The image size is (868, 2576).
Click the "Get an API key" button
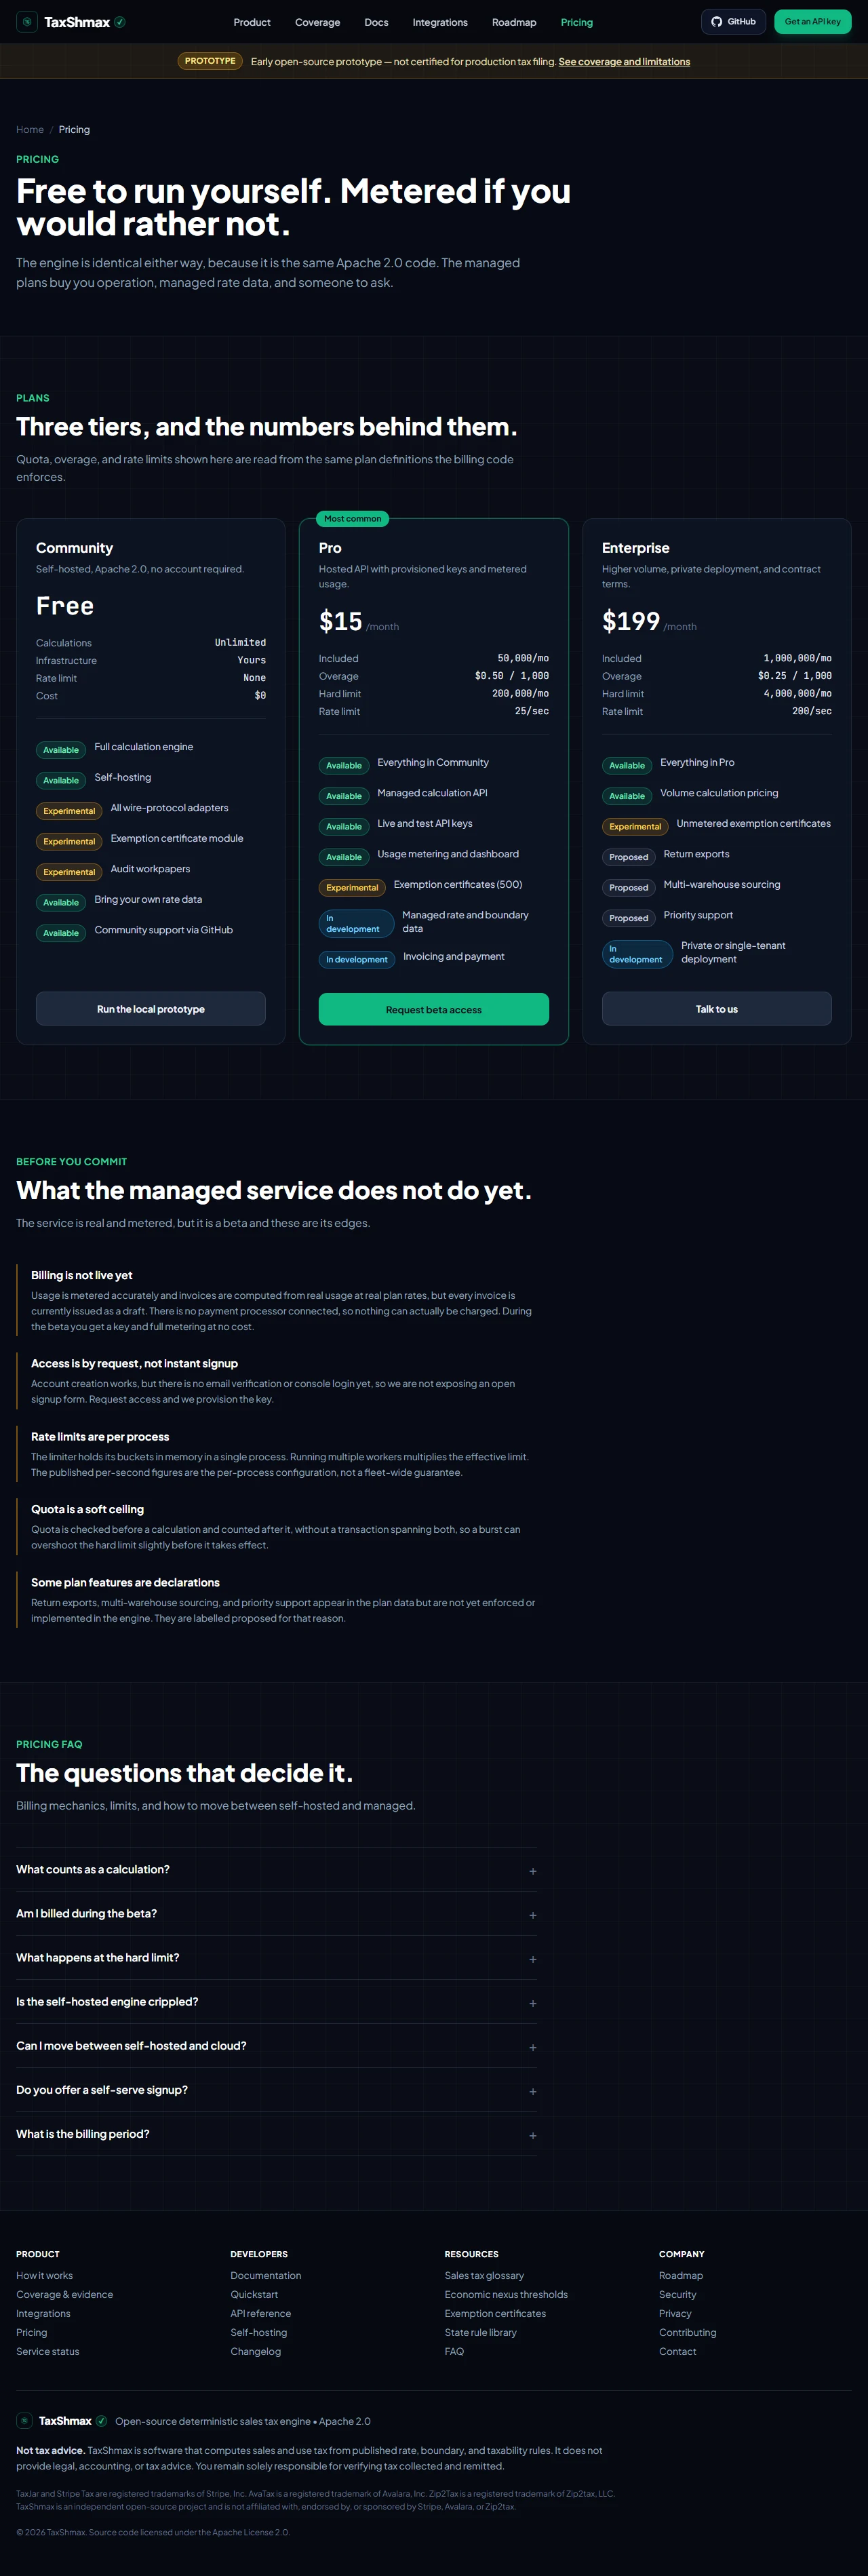(812, 22)
